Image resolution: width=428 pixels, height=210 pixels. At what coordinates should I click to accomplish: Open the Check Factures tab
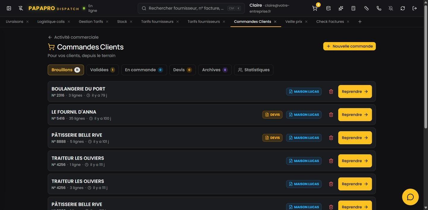click(330, 22)
